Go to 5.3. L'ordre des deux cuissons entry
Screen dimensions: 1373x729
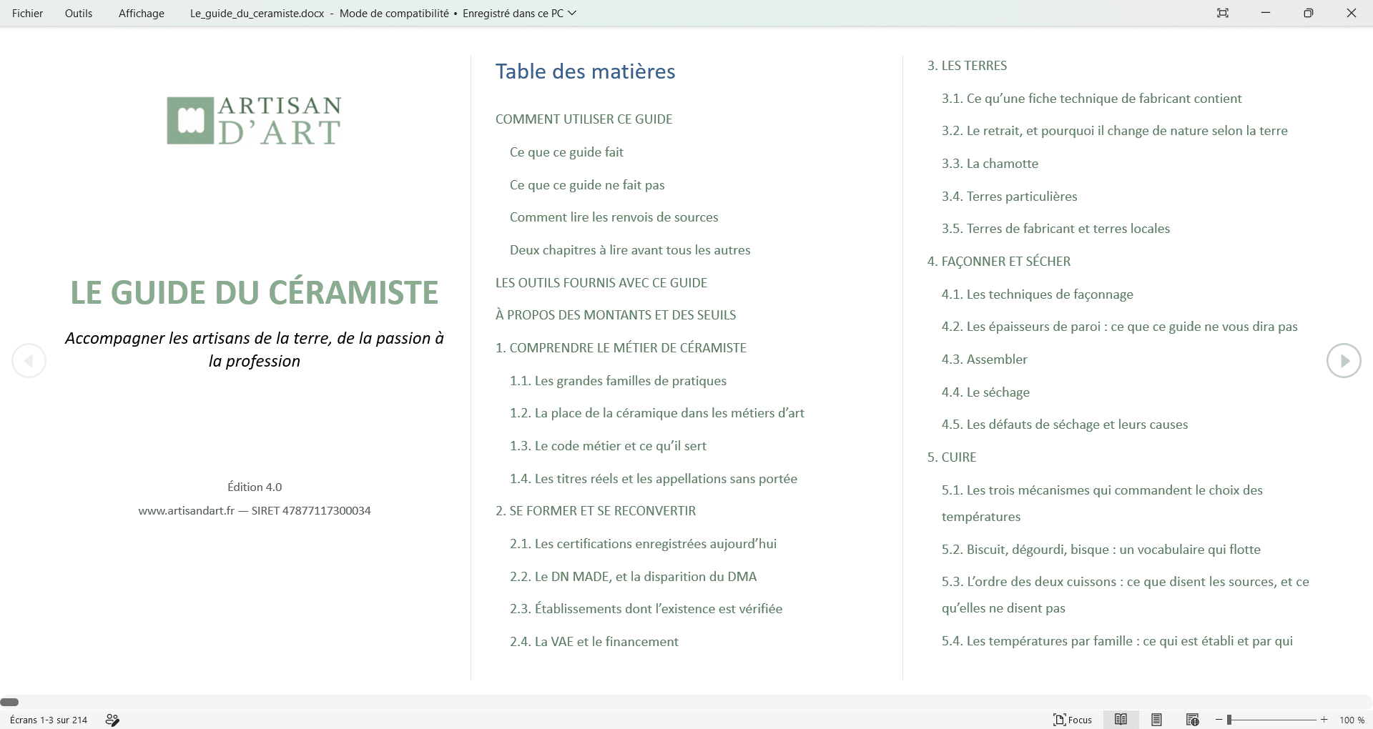tap(1125, 595)
